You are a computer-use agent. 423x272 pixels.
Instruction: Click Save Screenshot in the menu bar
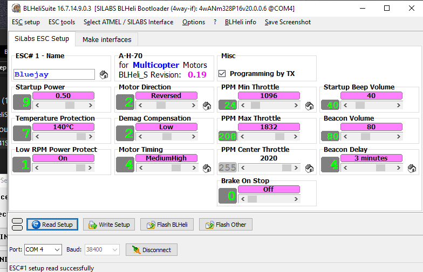[x=288, y=22]
